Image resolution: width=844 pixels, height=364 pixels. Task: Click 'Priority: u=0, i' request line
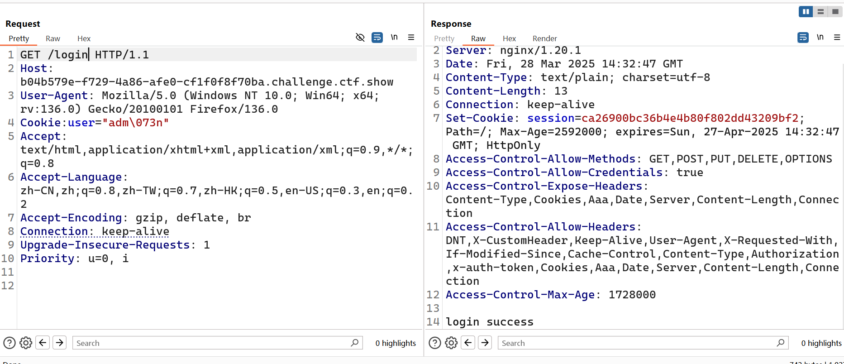74,259
